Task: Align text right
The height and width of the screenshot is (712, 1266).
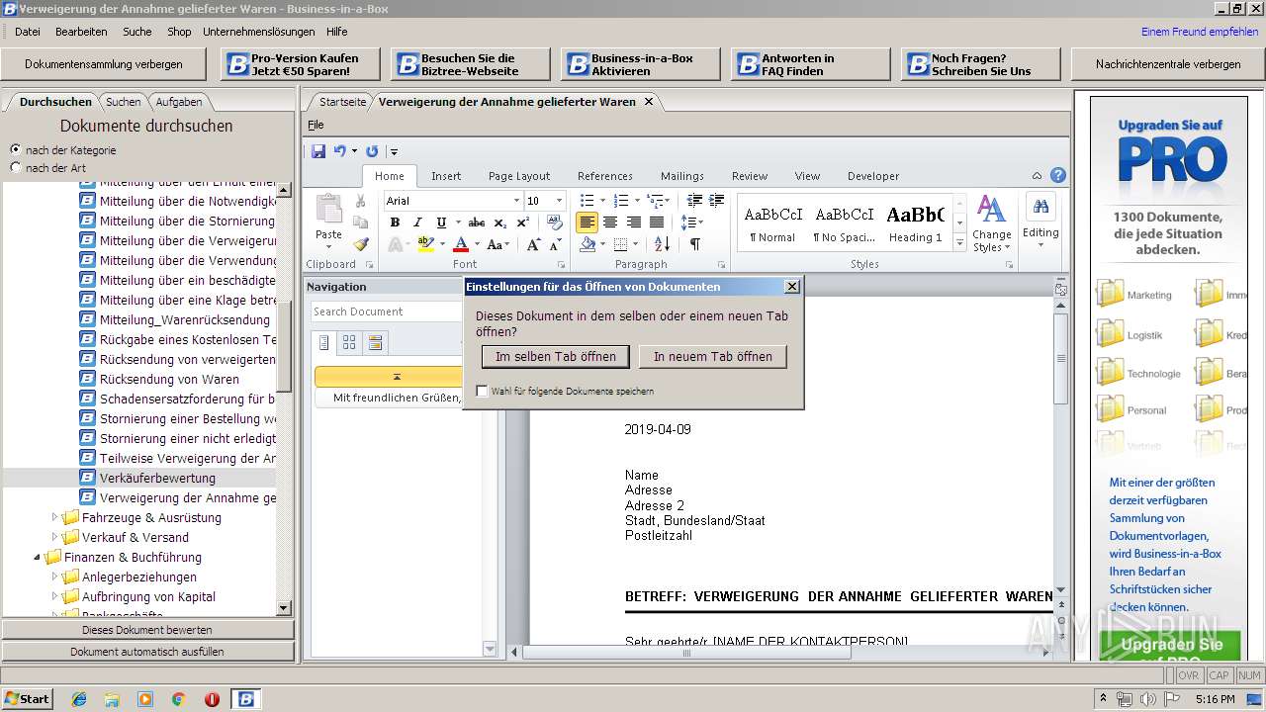Action: click(633, 222)
